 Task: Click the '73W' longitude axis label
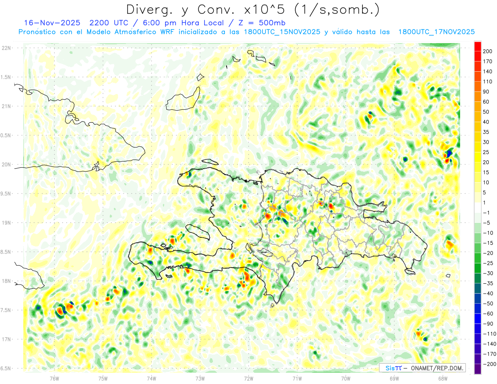pyautogui.click(x=200, y=378)
